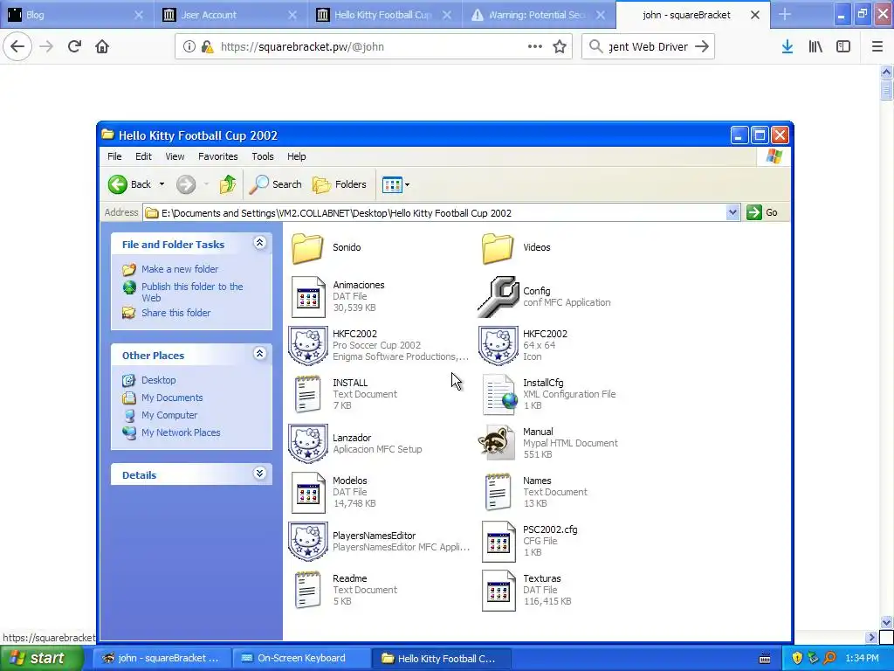Open a new browser tab with plus

(785, 14)
